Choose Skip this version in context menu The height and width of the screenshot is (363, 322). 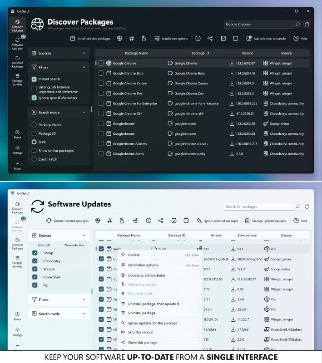tap(160, 332)
